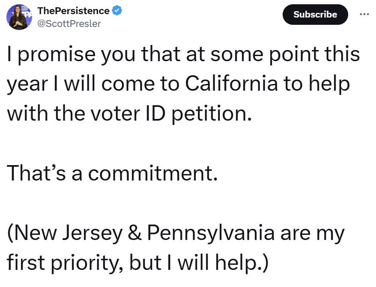The height and width of the screenshot is (287, 376).
Task: Click the closing text 'but I will help.)'
Action: point(199,262)
